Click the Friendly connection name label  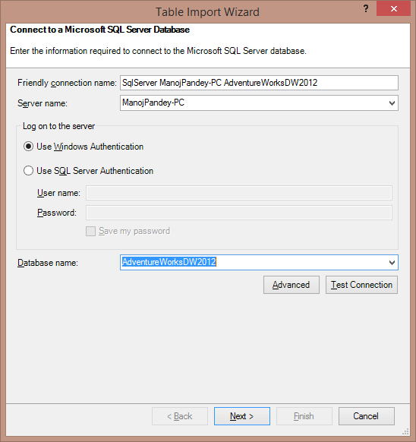(x=67, y=83)
